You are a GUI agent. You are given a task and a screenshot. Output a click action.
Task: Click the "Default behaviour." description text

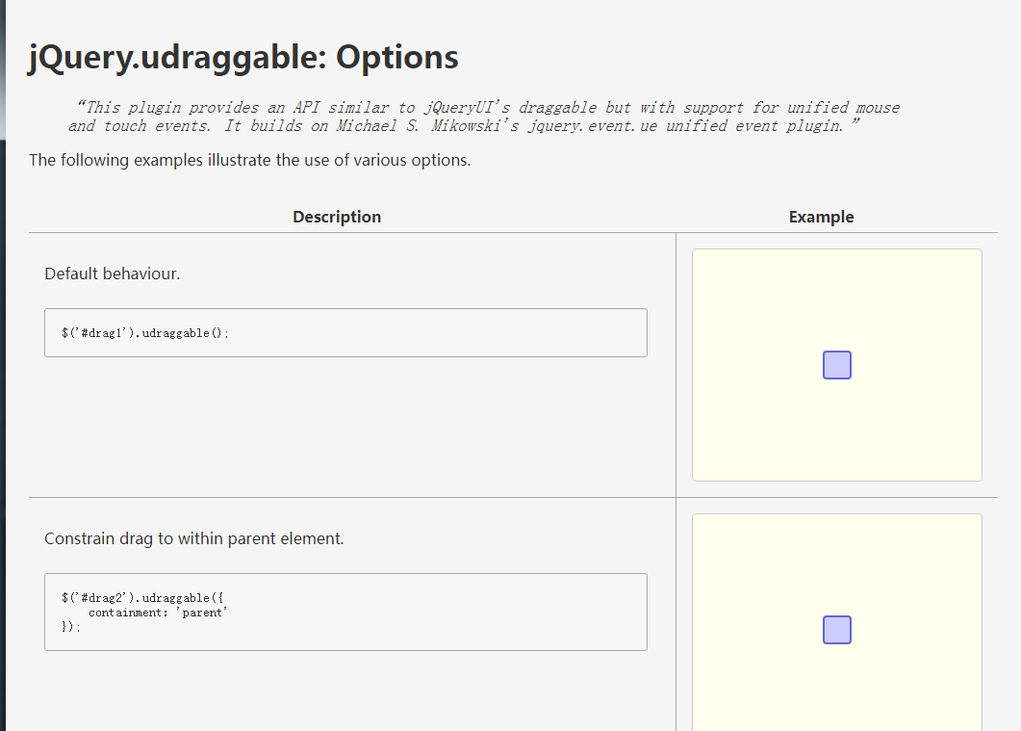click(112, 274)
